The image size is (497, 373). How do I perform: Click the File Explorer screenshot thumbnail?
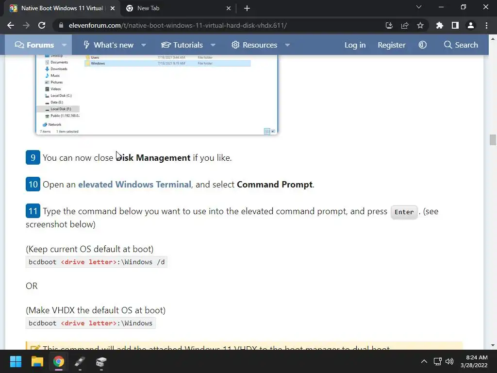[x=157, y=95]
